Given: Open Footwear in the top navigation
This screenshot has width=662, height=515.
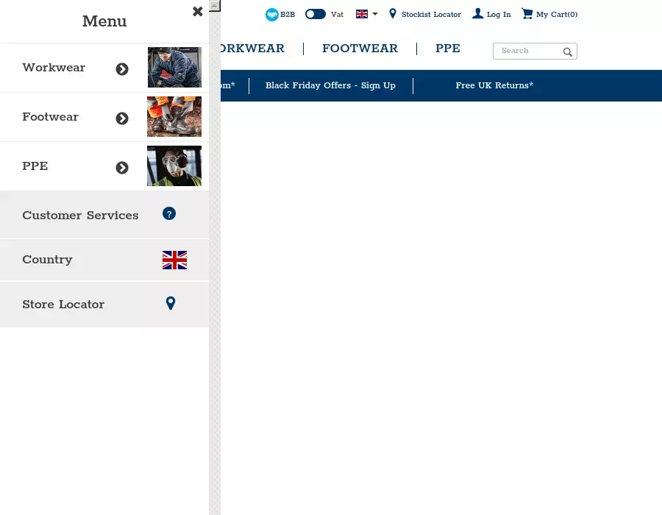Looking at the screenshot, I should click(x=360, y=49).
